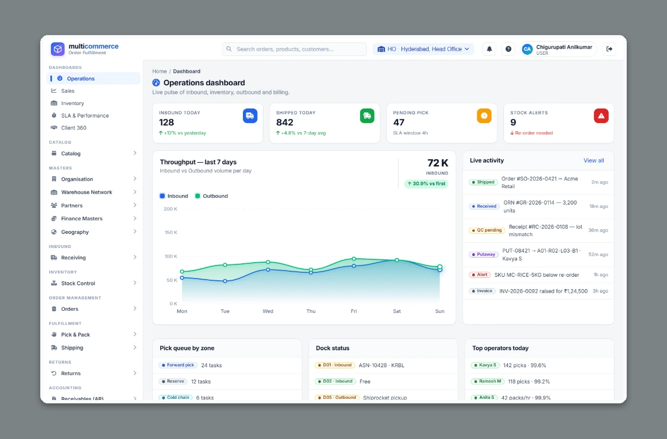
Task: Open the Hyderabad Head Office location dropdown
Action: click(x=424, y=49)
